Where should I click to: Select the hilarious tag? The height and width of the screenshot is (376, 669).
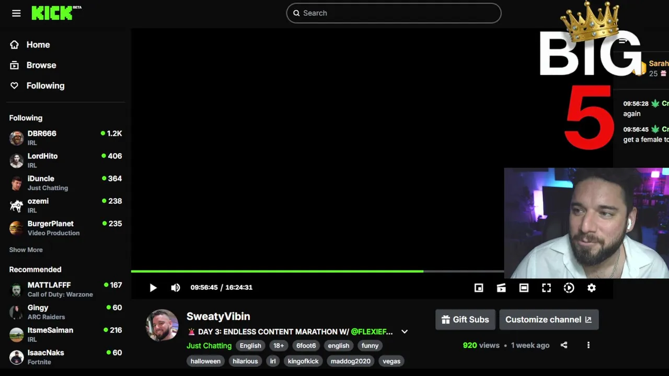pyautogui.click(x=245, y=361)
